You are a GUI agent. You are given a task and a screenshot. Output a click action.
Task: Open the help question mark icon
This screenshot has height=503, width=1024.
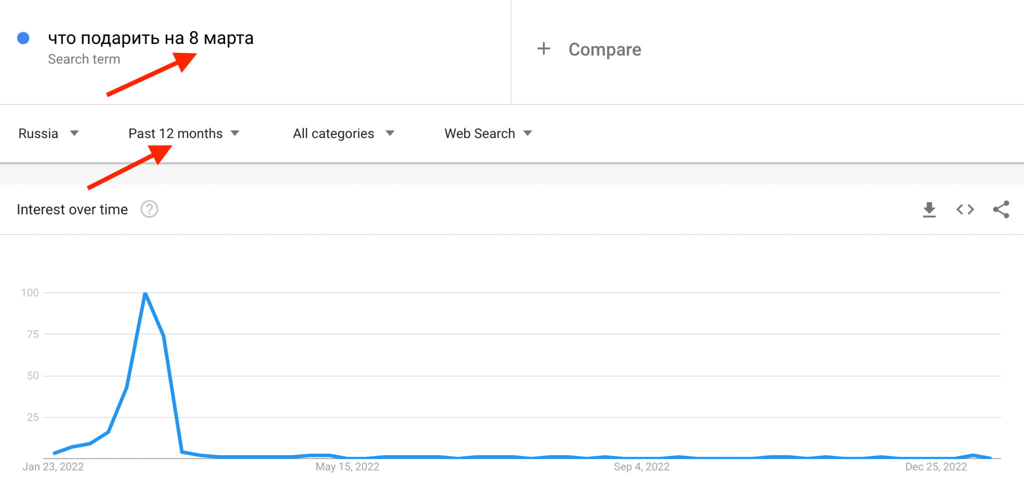[x=149, y=209]
